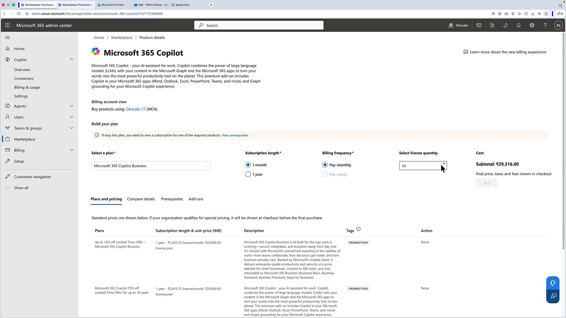Switch to Compare details tab
The height and width of the screenshot is (318, 566).
141,199
